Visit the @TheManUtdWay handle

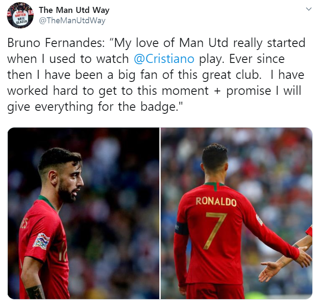(72, 21)
